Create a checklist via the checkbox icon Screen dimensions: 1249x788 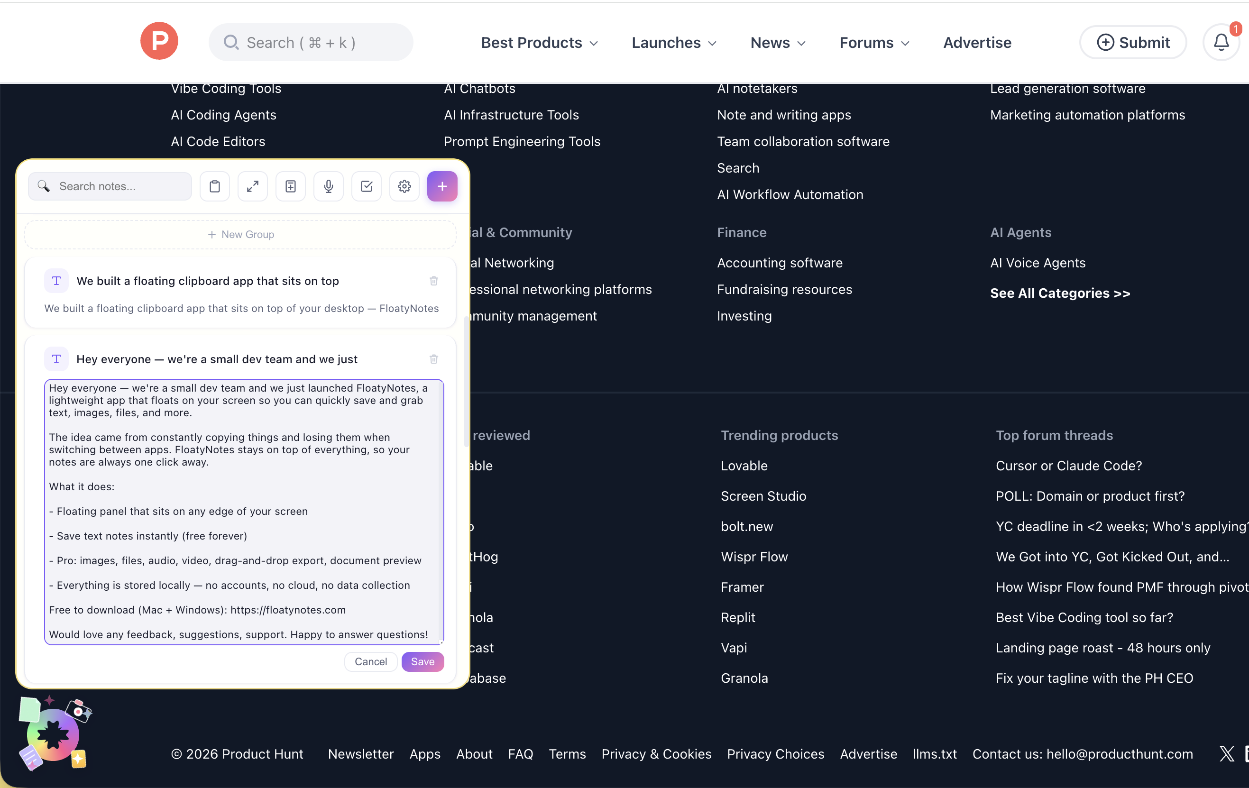[x=366, y=186]
